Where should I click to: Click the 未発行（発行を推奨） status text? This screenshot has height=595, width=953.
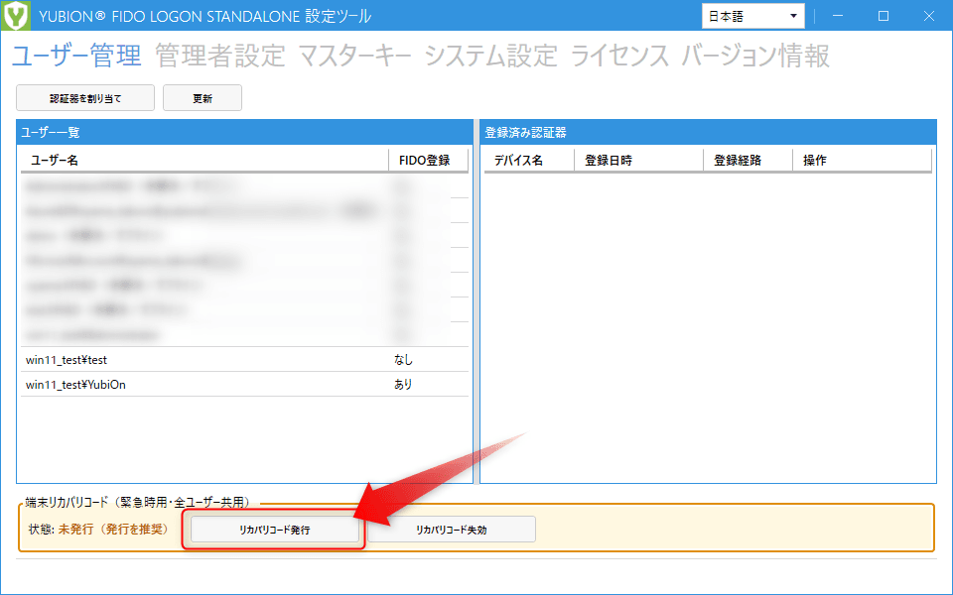(113, 530)
